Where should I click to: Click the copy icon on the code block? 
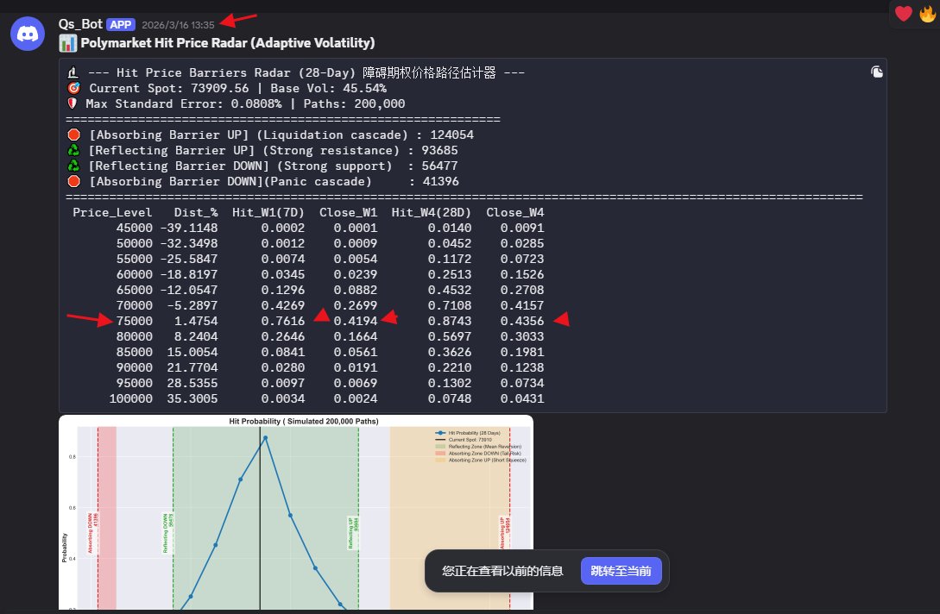(877, 72)
